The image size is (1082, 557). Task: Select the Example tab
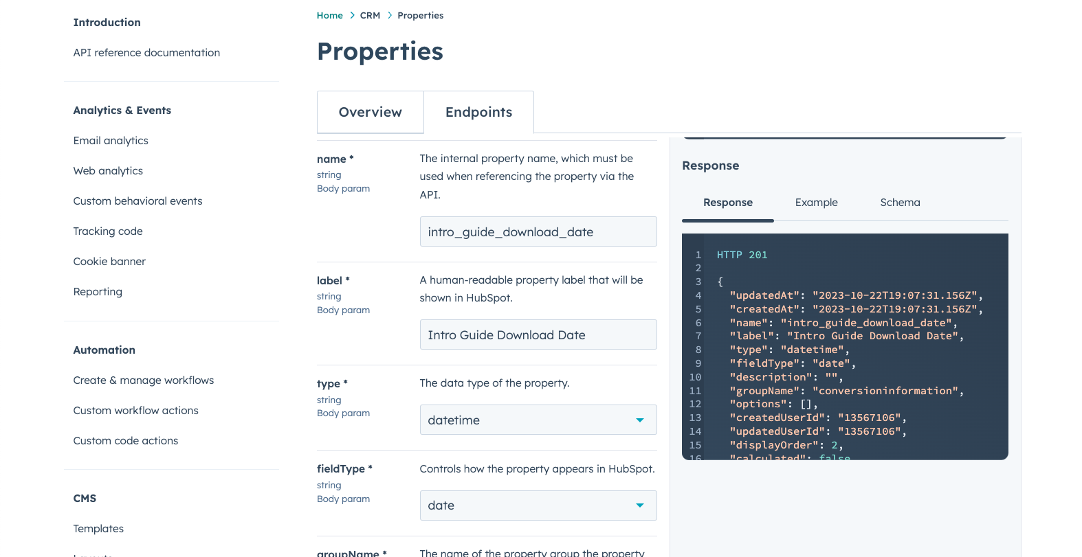tap(817, 203)
